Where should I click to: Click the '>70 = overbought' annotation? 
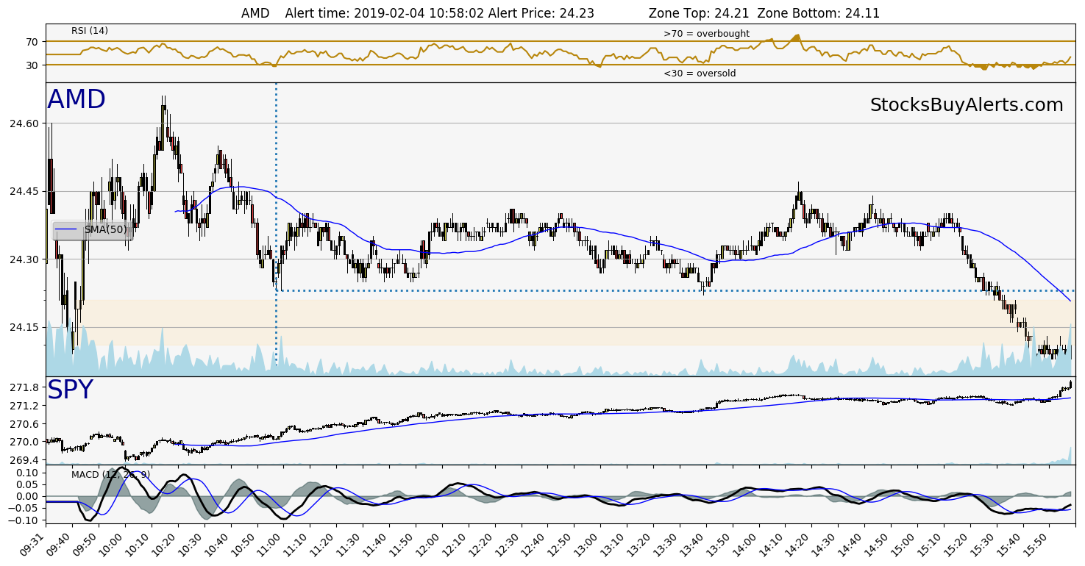click(706, 34)
